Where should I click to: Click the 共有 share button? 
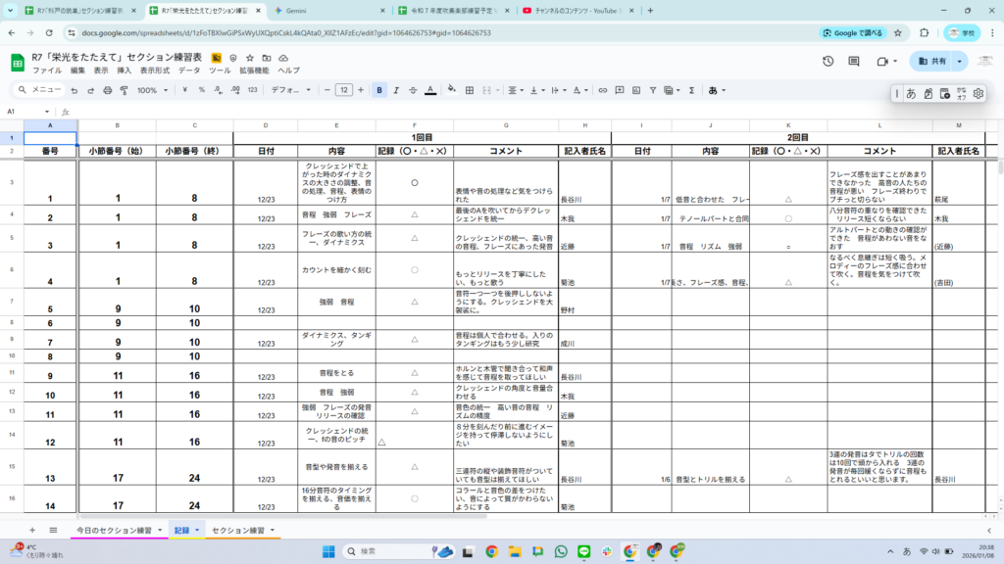tap(930, 61)
